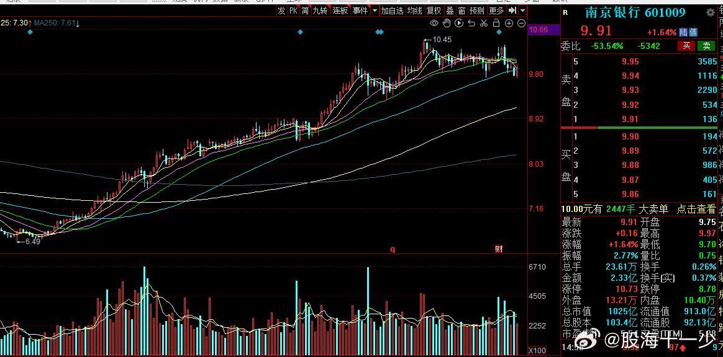Click the 最高 value 9.97
The height and width of the screenshot is (357, 723).
(707, 233)
